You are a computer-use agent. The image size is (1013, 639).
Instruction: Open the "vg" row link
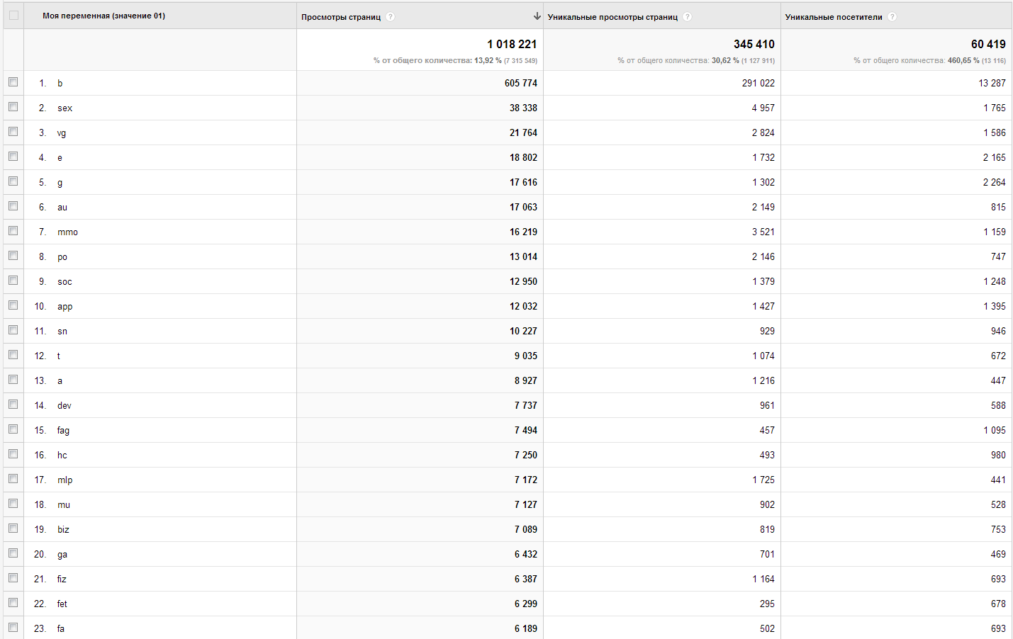click(x=62, y=133)
